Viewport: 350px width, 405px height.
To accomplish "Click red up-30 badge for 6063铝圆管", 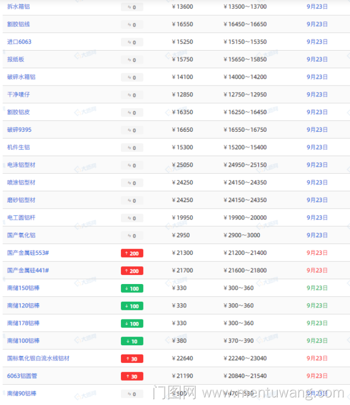I will click(x=132, y=376).
